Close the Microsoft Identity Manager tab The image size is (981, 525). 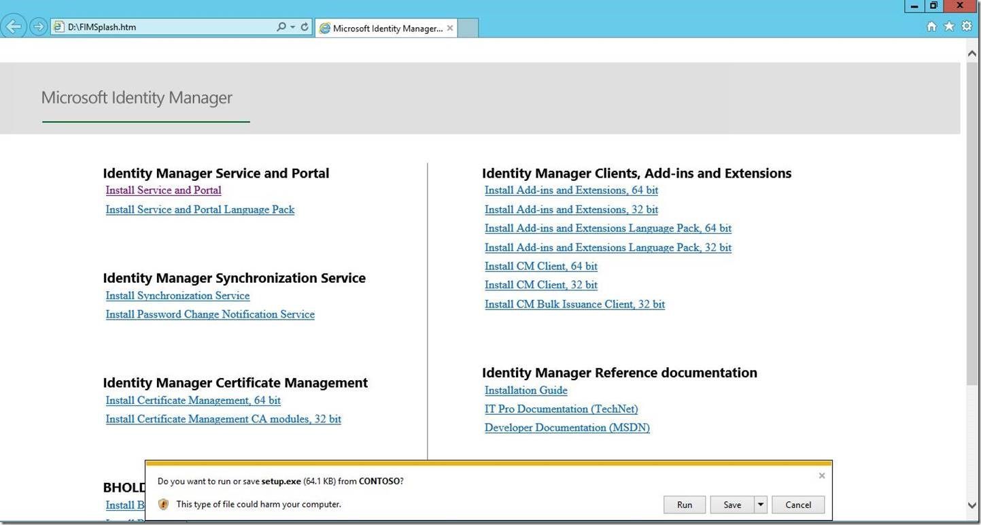pyautogui.click(x=450, y=28)
